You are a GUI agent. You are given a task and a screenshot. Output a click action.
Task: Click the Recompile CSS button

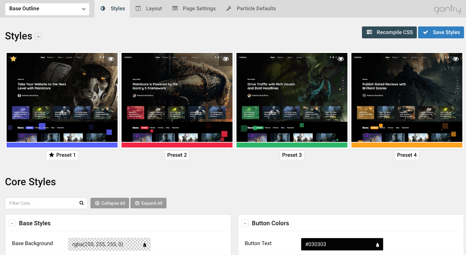389,32
